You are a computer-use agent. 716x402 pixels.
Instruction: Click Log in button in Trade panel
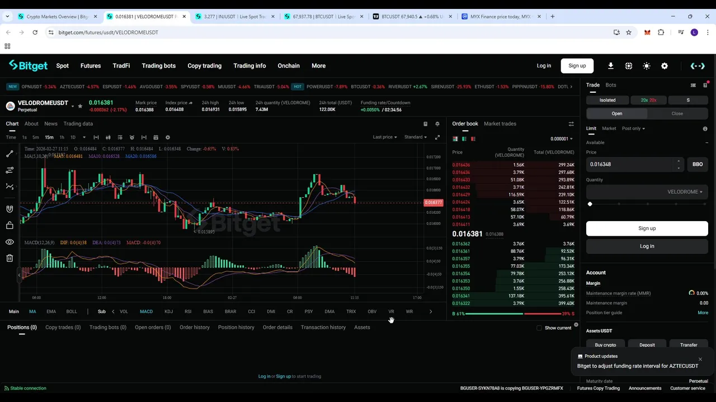(647, 246)
